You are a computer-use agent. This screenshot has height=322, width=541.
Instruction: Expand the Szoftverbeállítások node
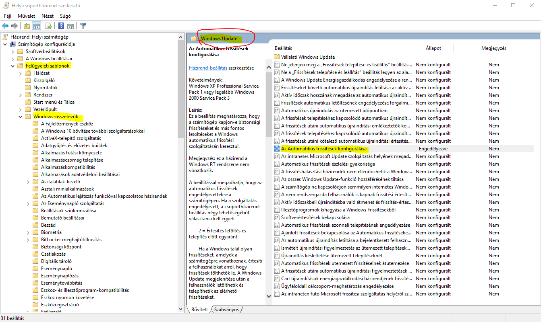[x=13, y=51]
